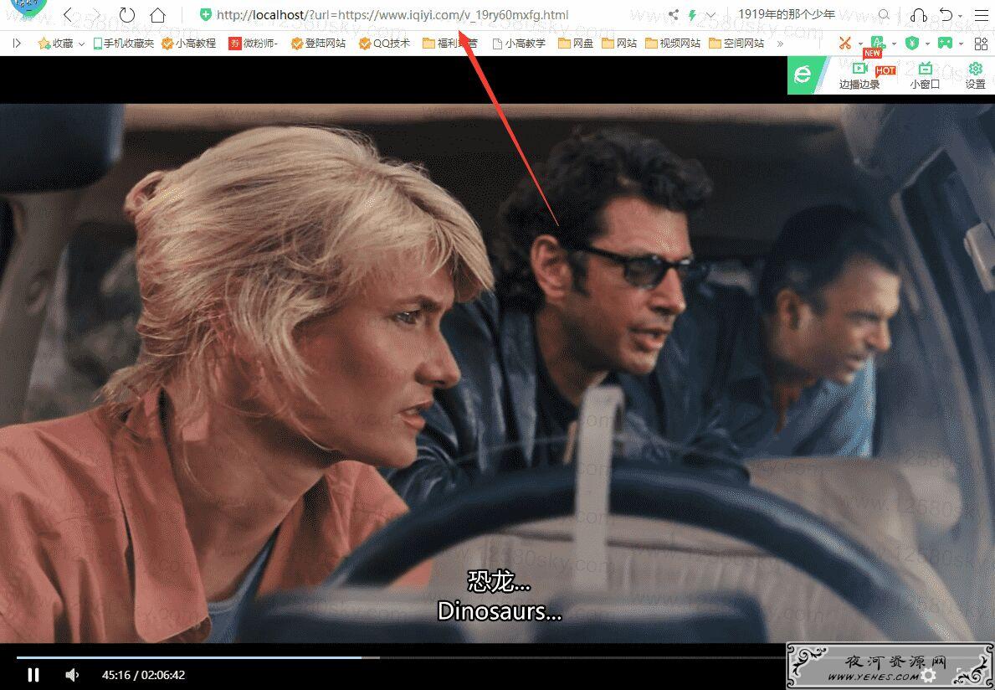Expand the dropdown next to undo icon
This screenshot has height=690, width=995.
960,16
